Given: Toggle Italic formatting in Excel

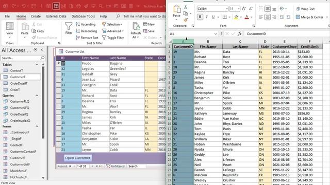Looking at the screenshot, I should [x=207, y=17].
